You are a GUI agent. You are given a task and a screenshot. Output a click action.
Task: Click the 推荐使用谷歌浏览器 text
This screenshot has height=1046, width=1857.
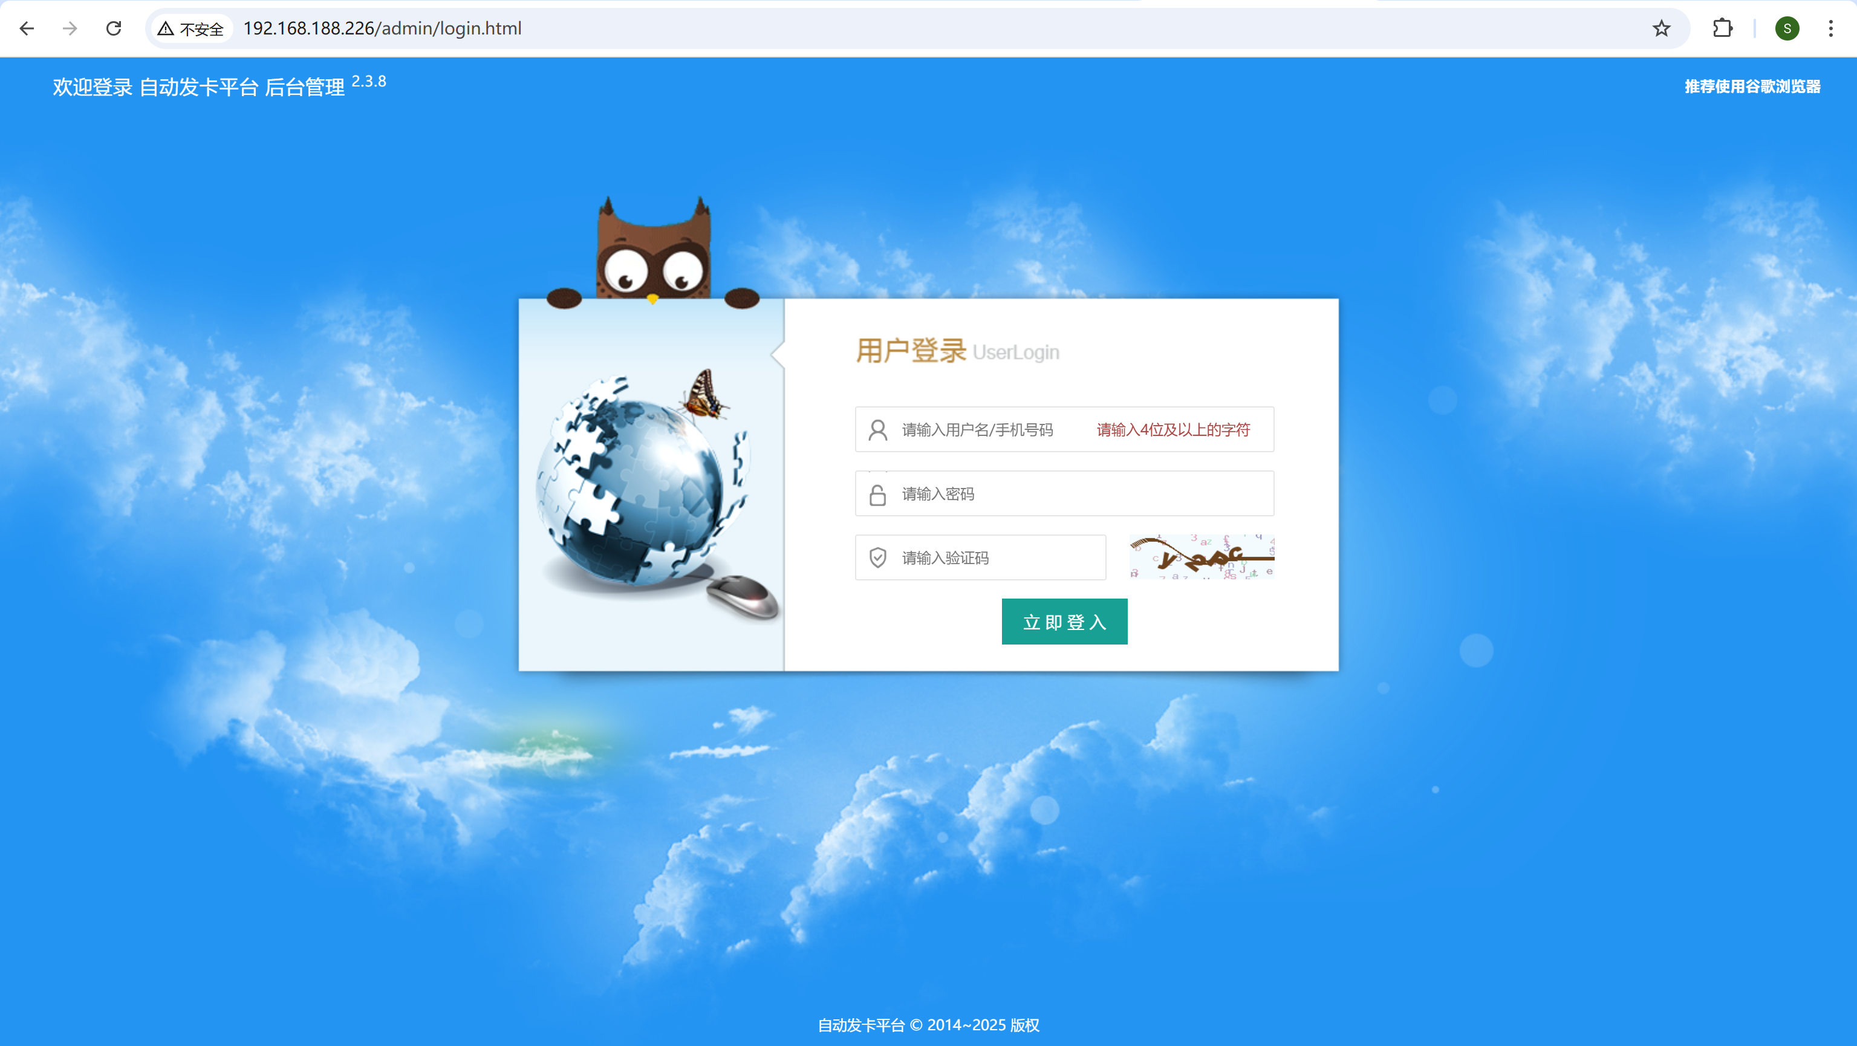pos(1752,86)
